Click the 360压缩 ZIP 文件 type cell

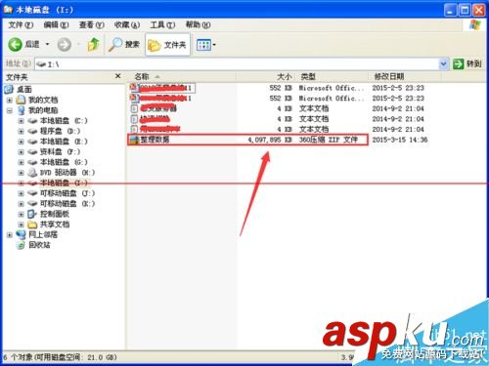point(329,140)
